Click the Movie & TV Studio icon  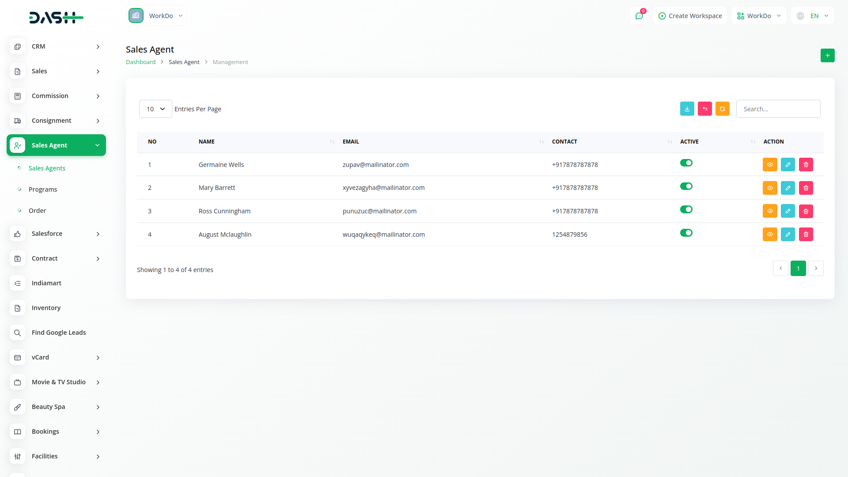(x=17, y=382)
